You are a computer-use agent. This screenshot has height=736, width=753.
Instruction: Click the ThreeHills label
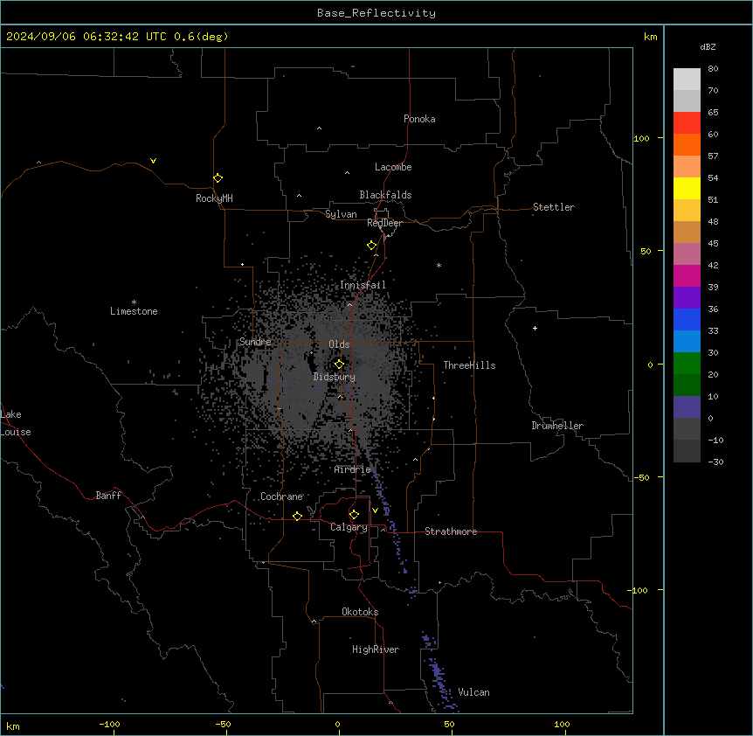click(x=469, y=365)
